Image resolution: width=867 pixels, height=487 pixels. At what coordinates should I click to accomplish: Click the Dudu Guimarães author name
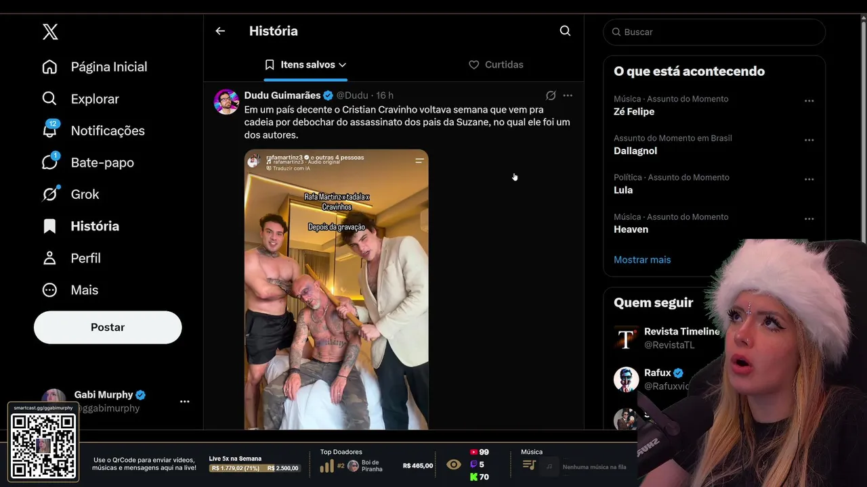[x=282, y=95]
